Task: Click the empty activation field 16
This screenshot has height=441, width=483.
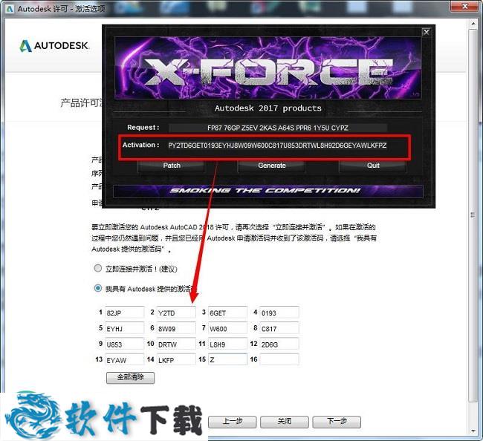Action: [x=279, y=359]
